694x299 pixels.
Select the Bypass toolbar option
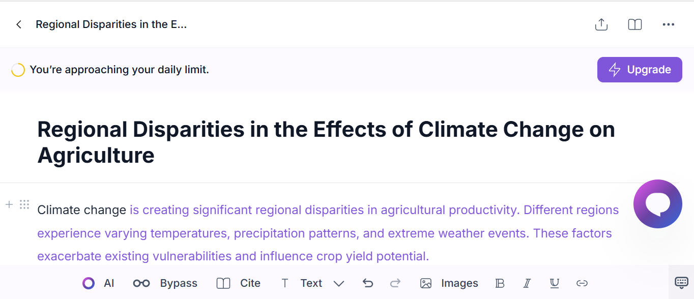click(x=165, y=283)
